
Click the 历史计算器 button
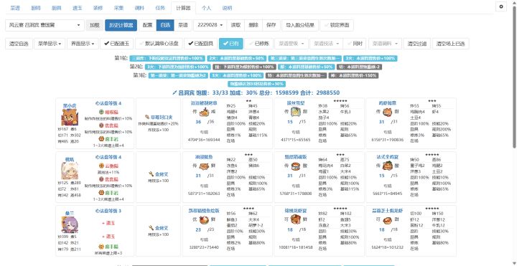[x=121, y=25]
